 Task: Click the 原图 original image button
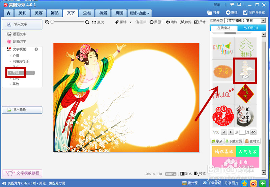(x=155, y=22)
